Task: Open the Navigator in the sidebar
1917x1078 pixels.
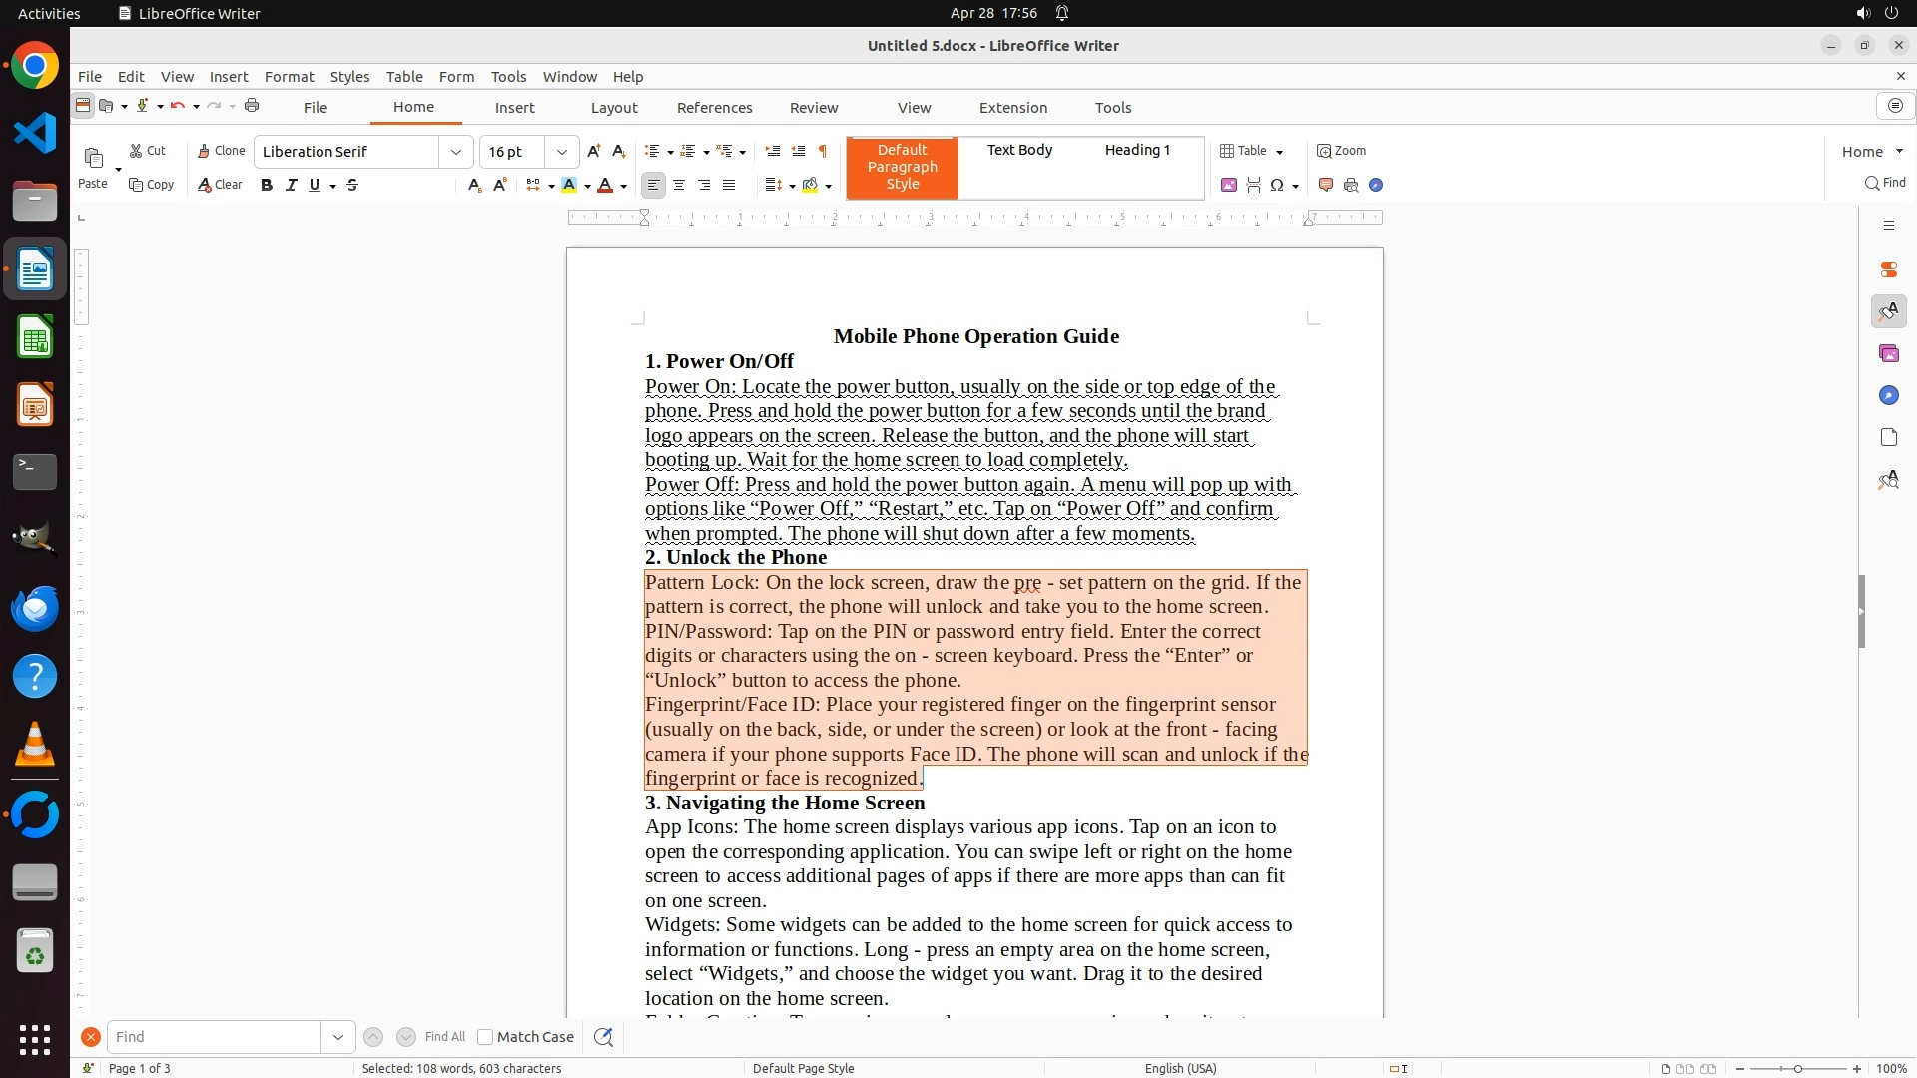Action: 1888,396
